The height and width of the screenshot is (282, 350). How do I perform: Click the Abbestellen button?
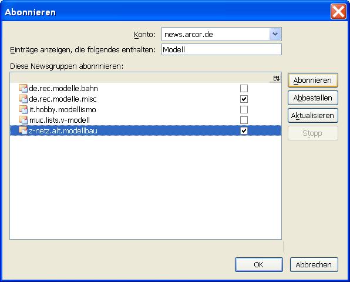(313, 98)
